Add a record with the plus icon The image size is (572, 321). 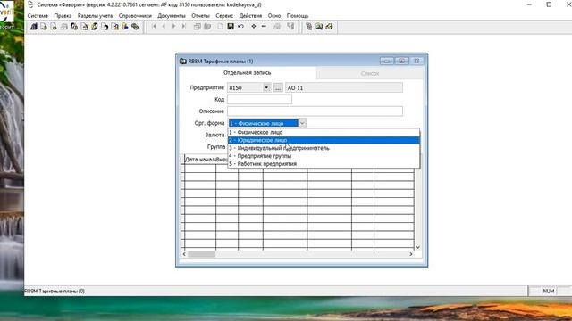point(254,26)
